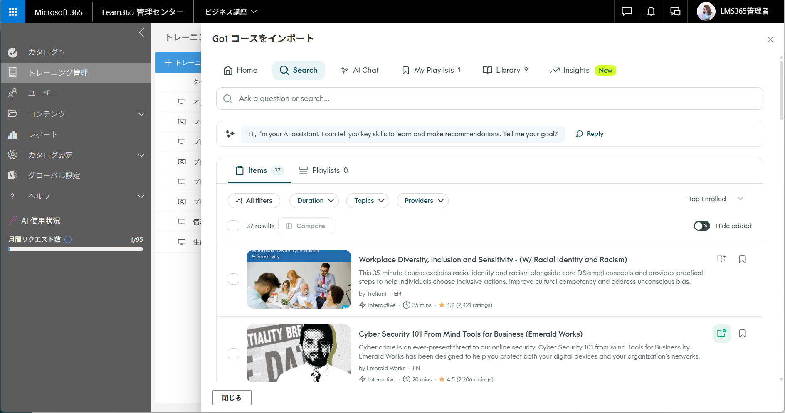
Task: Open the Topics filter dropdown
Action: [x=368, y=201]
